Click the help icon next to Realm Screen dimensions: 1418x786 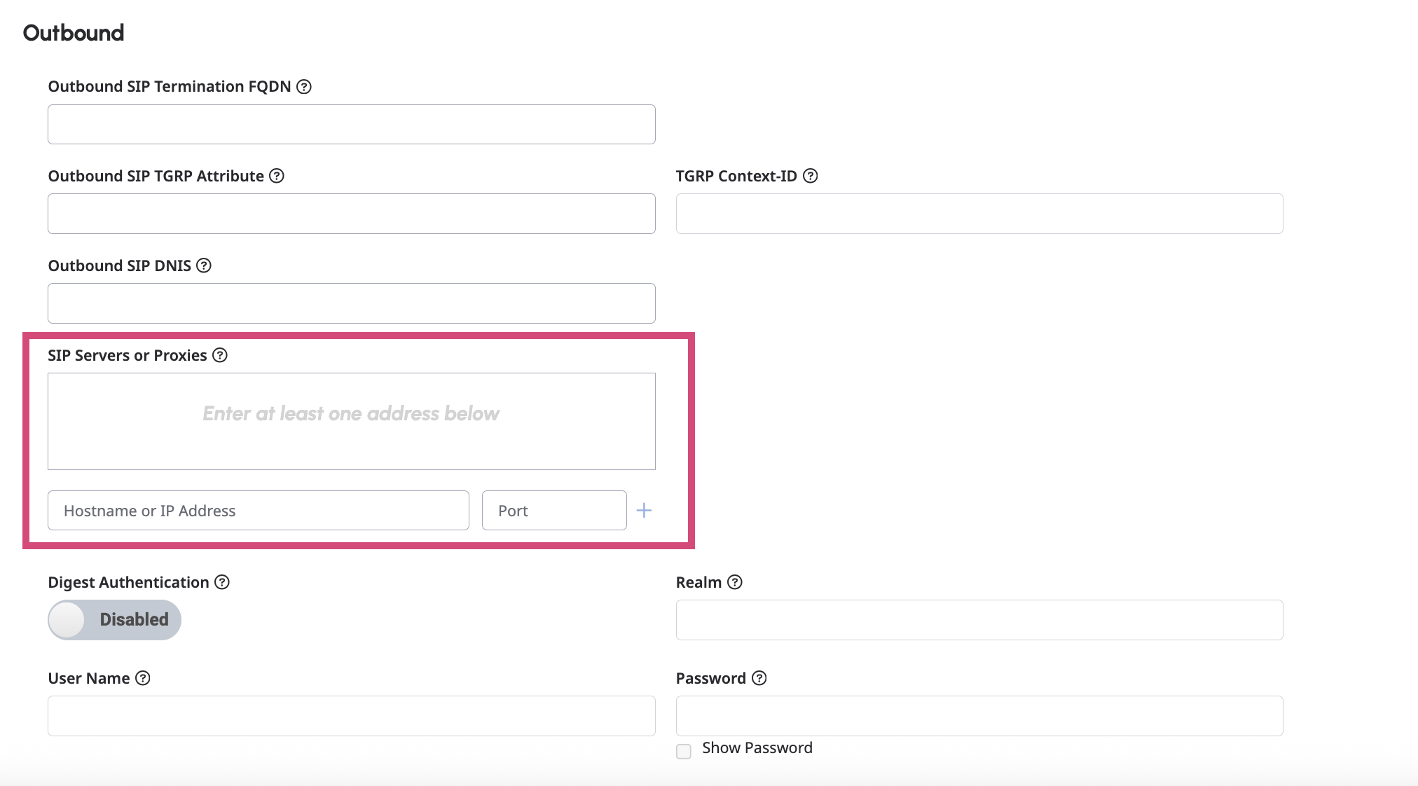(x=735, y=582)
